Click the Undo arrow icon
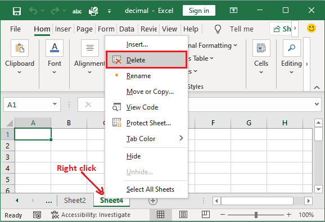 33,11
